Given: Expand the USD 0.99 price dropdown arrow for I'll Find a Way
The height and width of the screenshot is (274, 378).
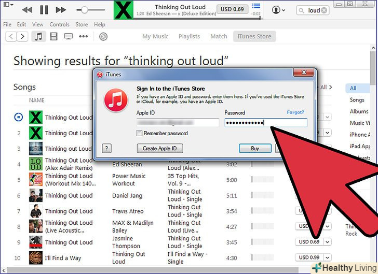Looking at the screenshot, I should 328,257.
